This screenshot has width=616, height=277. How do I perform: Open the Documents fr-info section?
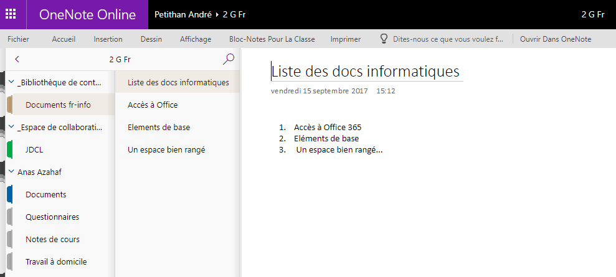58,105
